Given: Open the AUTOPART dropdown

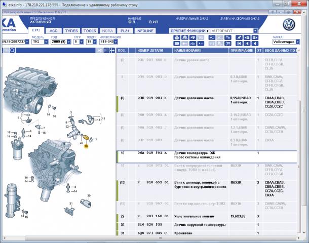Looking at the screenshot, I should 255,31.
